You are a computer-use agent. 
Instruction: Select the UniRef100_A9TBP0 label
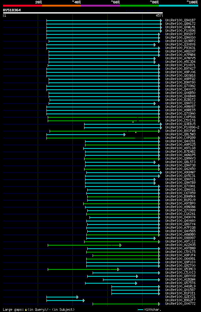click(180, 204)
